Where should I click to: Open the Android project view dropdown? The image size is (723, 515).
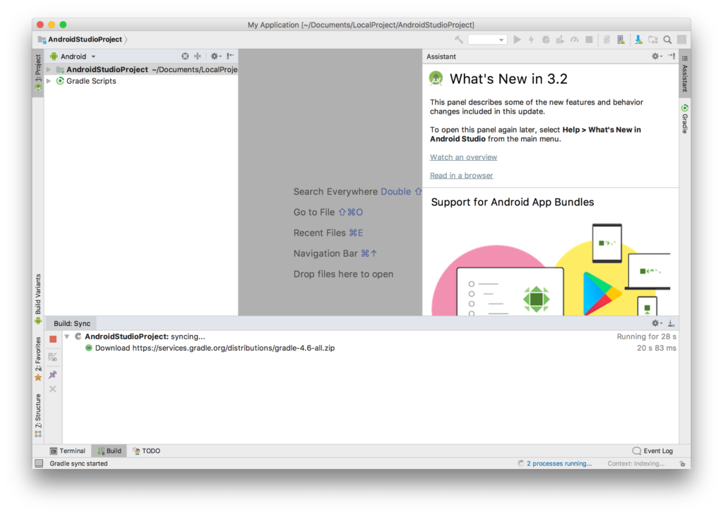[73, 56]
